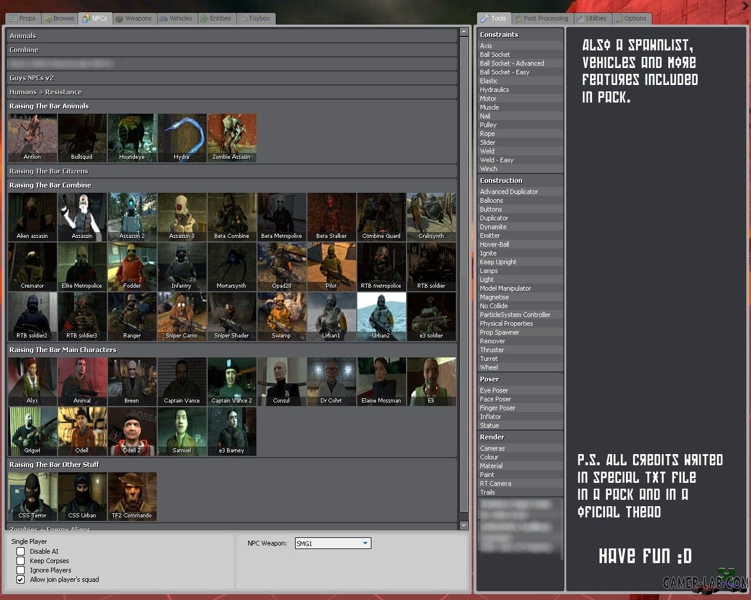Viewport: 751px width, 600px height.
Task: Spawn the Mortarsynth NPC
Action: [232, 267]
